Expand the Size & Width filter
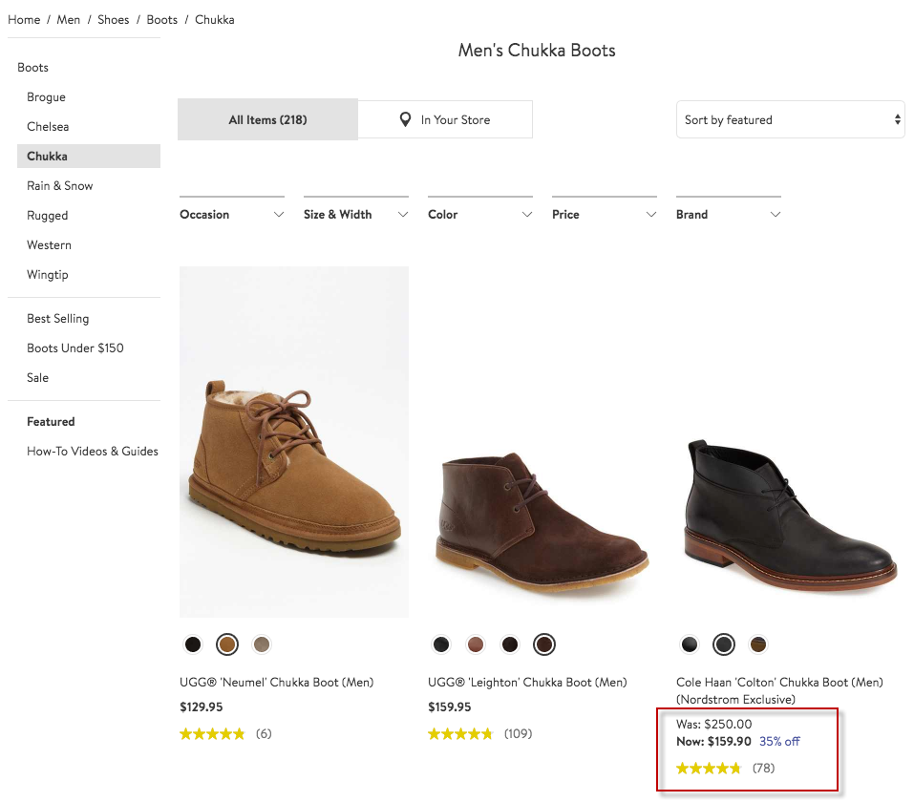Viewport: 914px width, 802px height. pyautogui.click(x=356, y=215)
